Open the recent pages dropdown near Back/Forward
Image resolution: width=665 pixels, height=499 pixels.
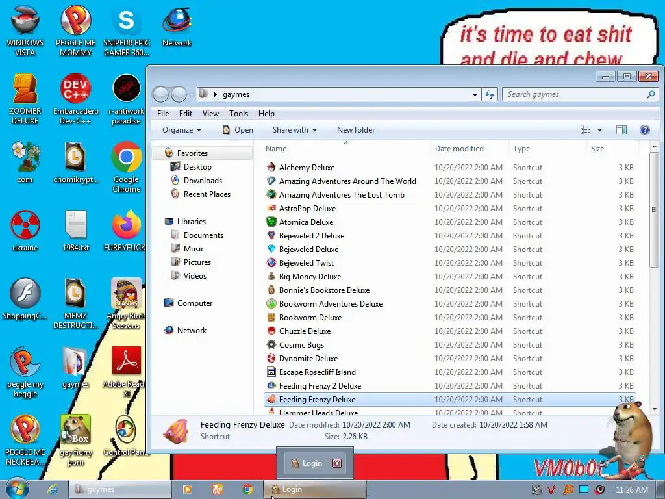pyautogui.click(x=192, y=94)
